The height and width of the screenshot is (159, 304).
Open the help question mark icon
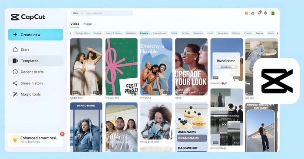click(x=266, y=13)
